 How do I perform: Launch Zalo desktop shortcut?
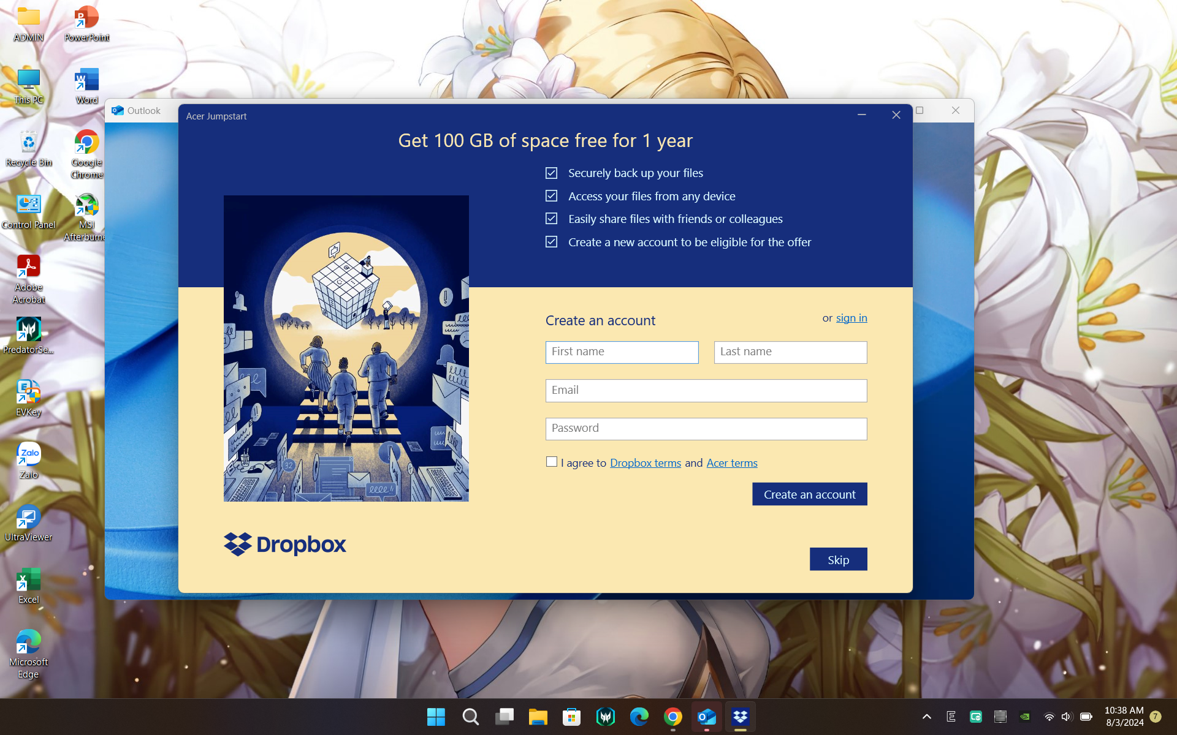29,461
